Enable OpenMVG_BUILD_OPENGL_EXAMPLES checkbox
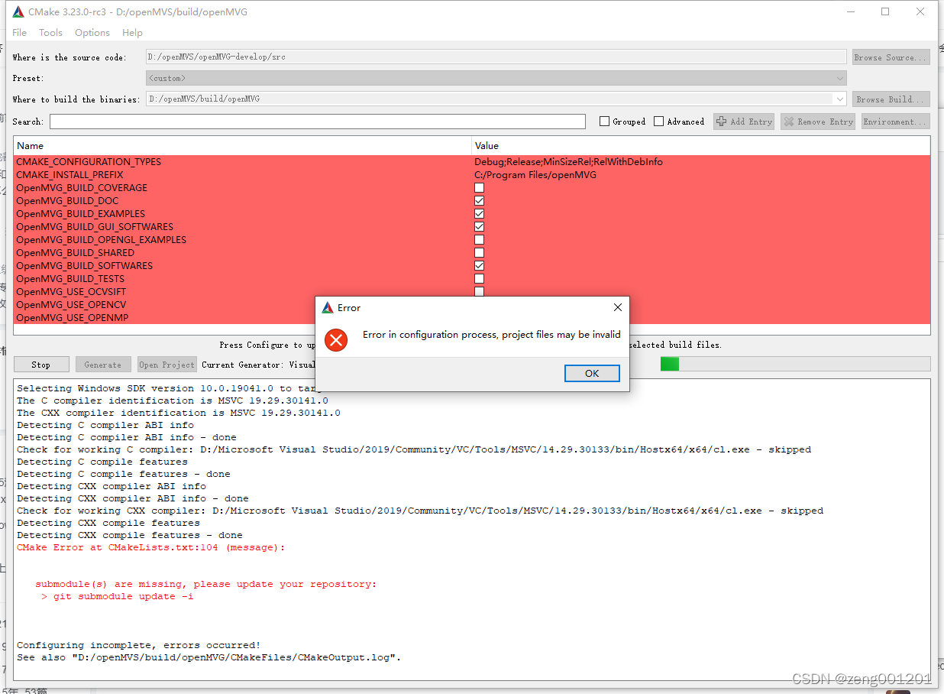The height and width of the screenshot is (694, 944). click(x=479, y=240)
